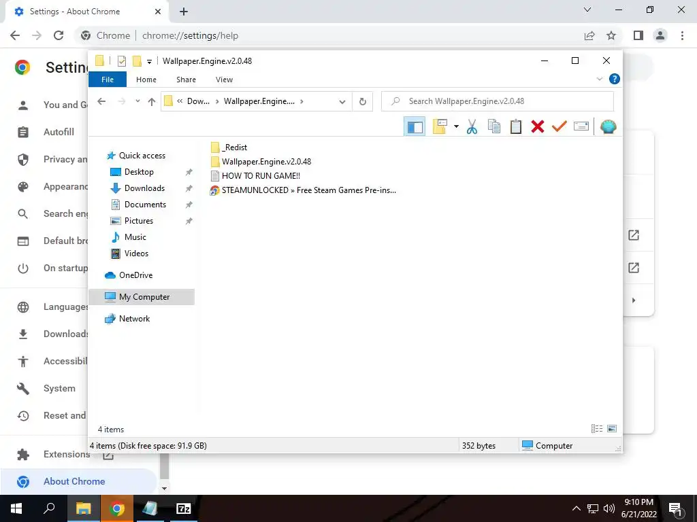Open the 7-Zip taskbar icon
Screen dimensions: 697x522
[184, 508]
